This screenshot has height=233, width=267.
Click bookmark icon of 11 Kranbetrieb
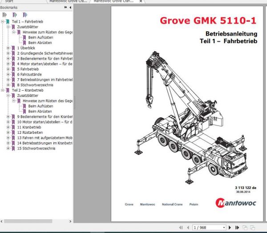tap(13, 127)
